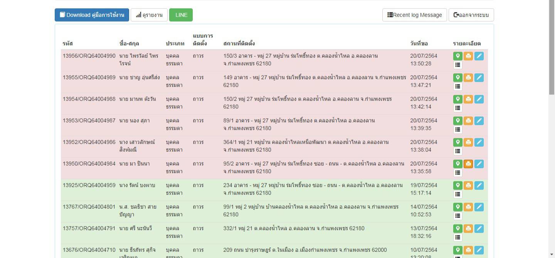Open the list icon for row 13952/ORQ64004986
The height and width of the screenshot is (258, 555).
[x=457, y=151]
